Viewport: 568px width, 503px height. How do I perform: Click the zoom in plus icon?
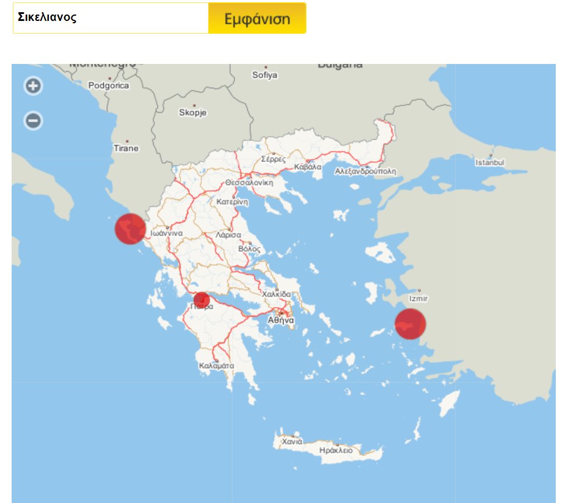pos(33,85)
